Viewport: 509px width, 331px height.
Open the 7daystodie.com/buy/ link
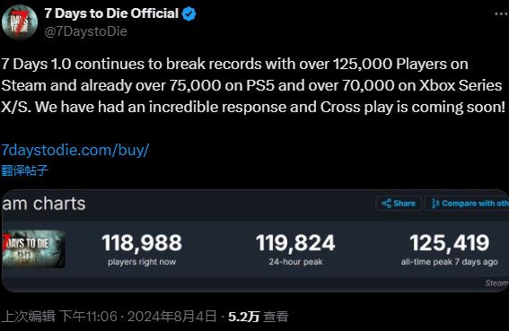click(x=75, y=150)
